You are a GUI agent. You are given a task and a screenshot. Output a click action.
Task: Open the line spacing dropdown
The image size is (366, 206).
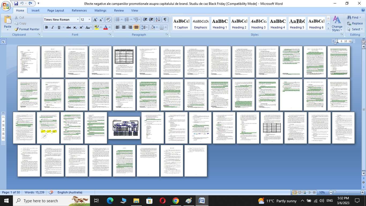tap(144, 27)
